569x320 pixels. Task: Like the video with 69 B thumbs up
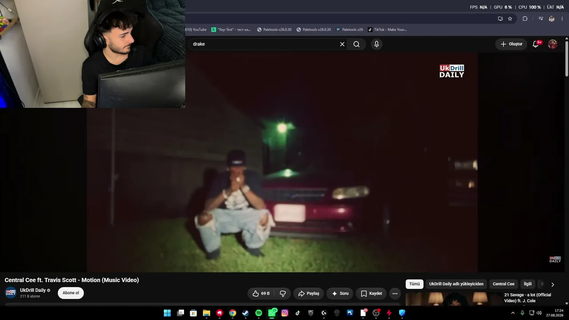click(261, 293)
